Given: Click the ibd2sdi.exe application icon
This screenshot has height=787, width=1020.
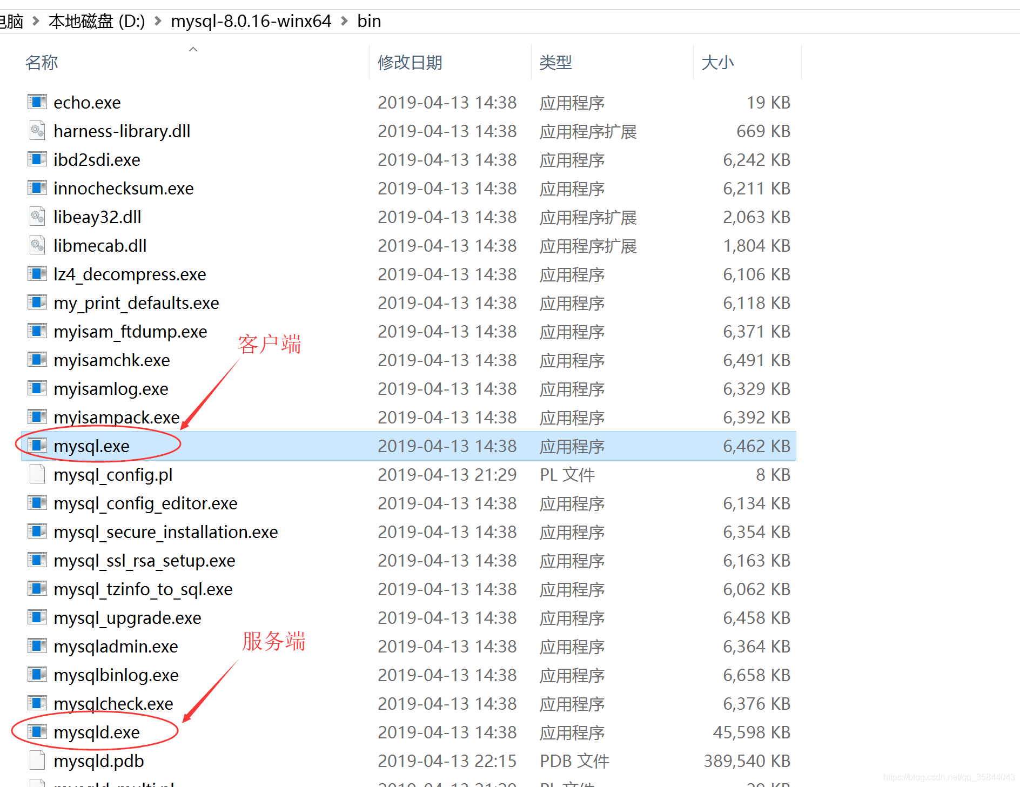Looking at the screenshot, I should point(37,159).
